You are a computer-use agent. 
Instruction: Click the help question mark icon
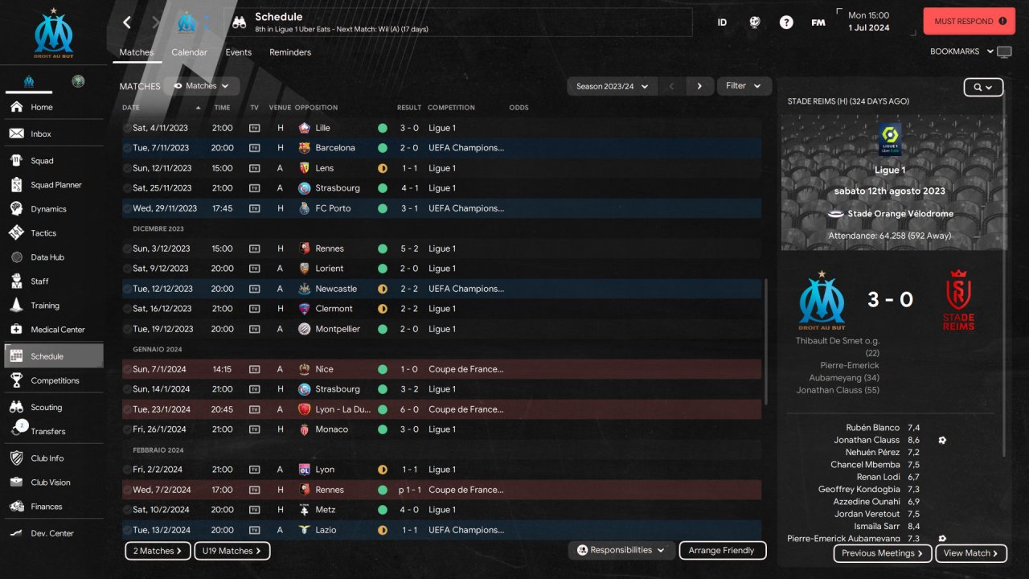[x=786, y=23]
